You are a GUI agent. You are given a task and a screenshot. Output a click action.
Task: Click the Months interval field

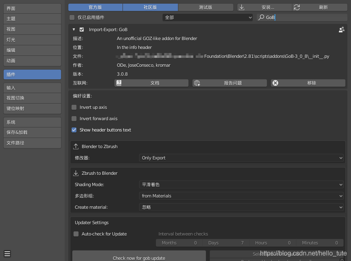179,243
